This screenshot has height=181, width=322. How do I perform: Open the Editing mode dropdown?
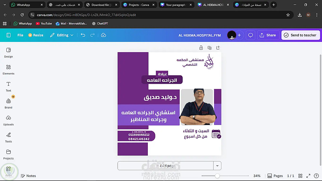coord(62,35)
